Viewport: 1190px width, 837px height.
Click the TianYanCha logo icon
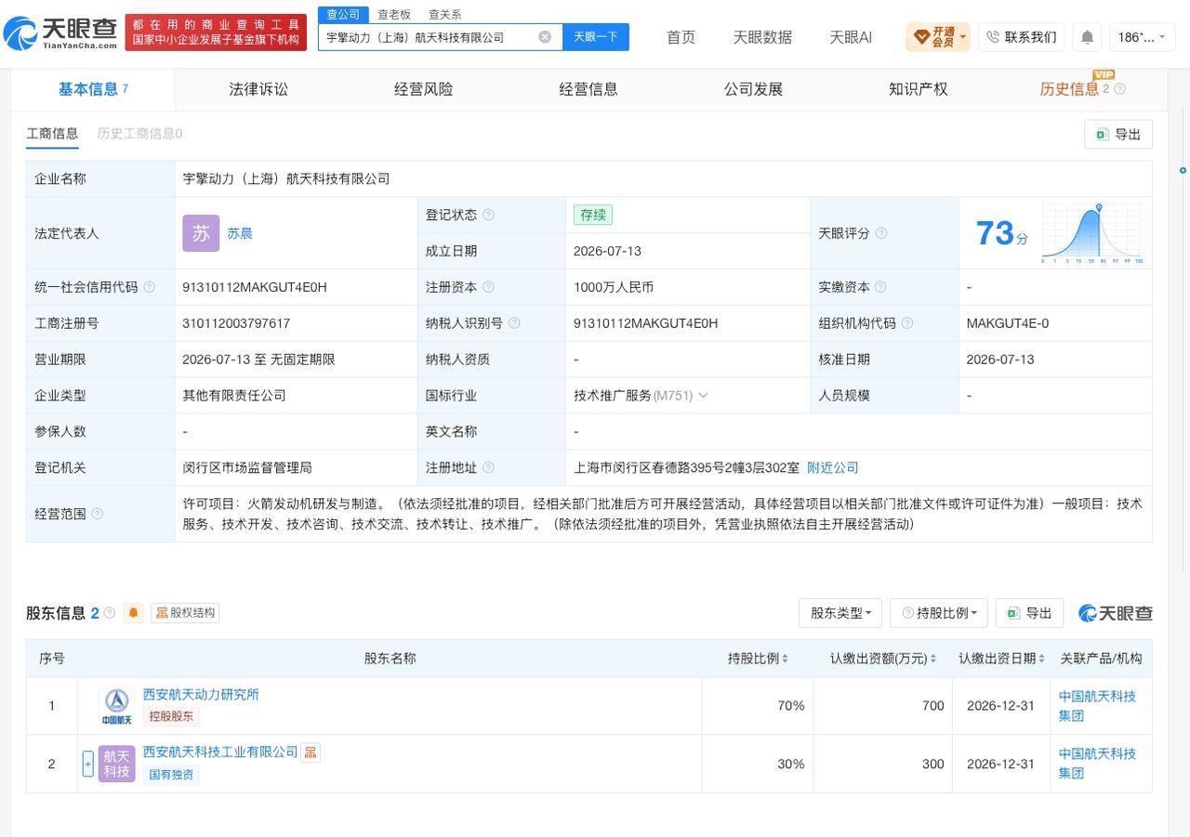(x=20, y=33)
